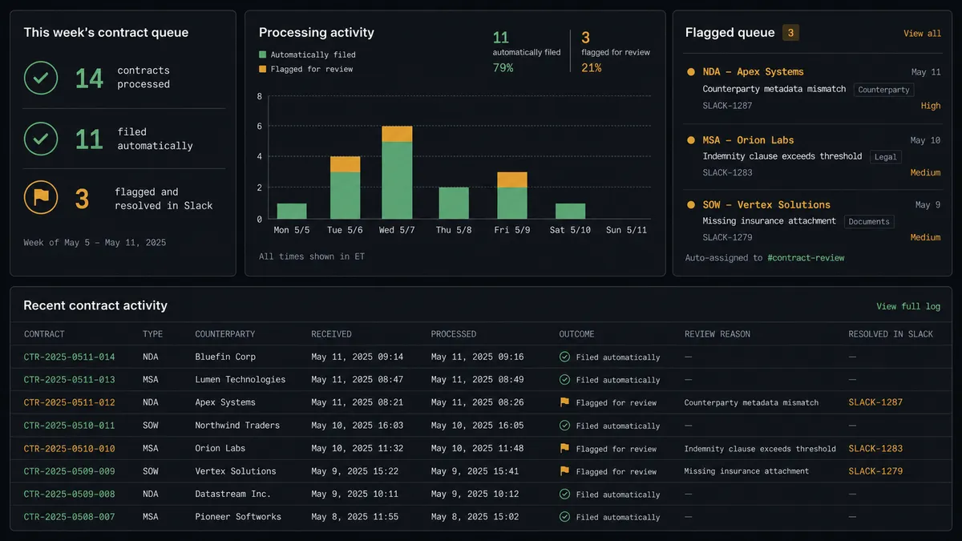This screenshot has width=962, height=541.
Task: Click the RECEIVED column header
Action: [x=331, y=334]
